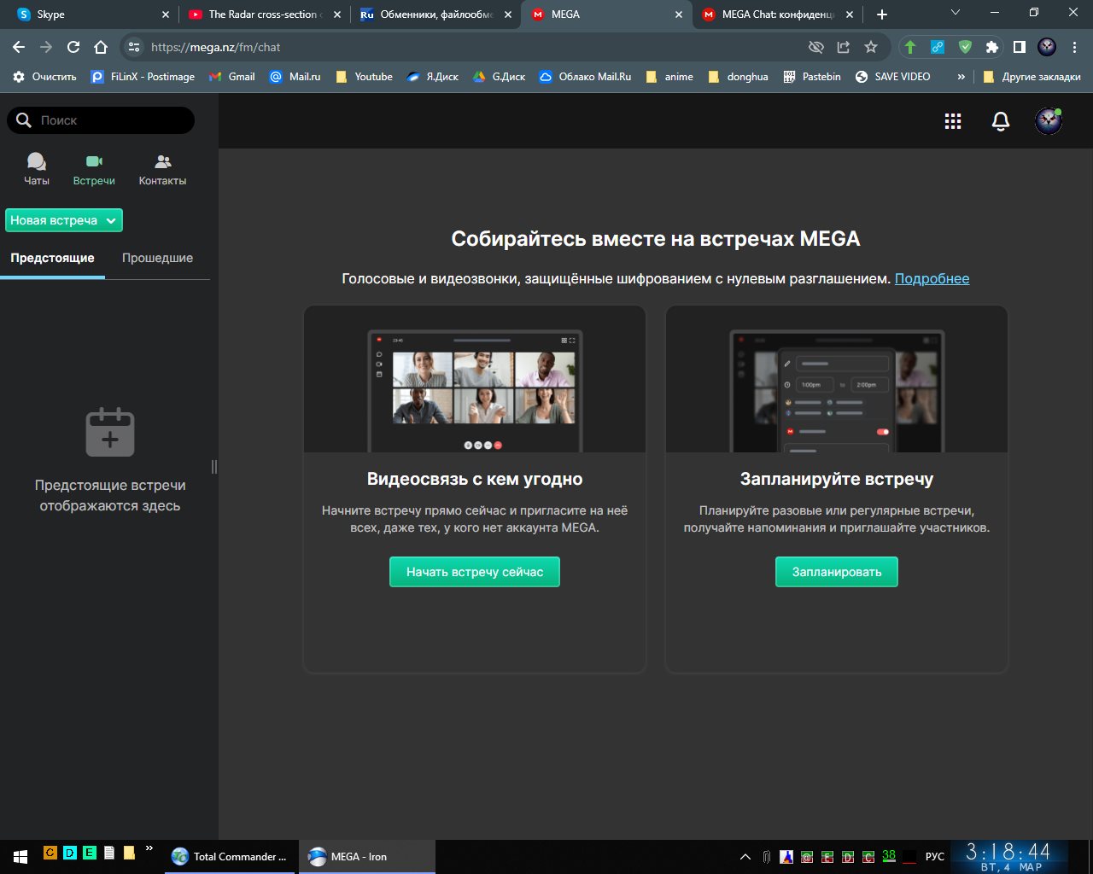Show the hidden bookmarks with the double-chevron
The image size is (1093, 874).
tap(961, 77)
